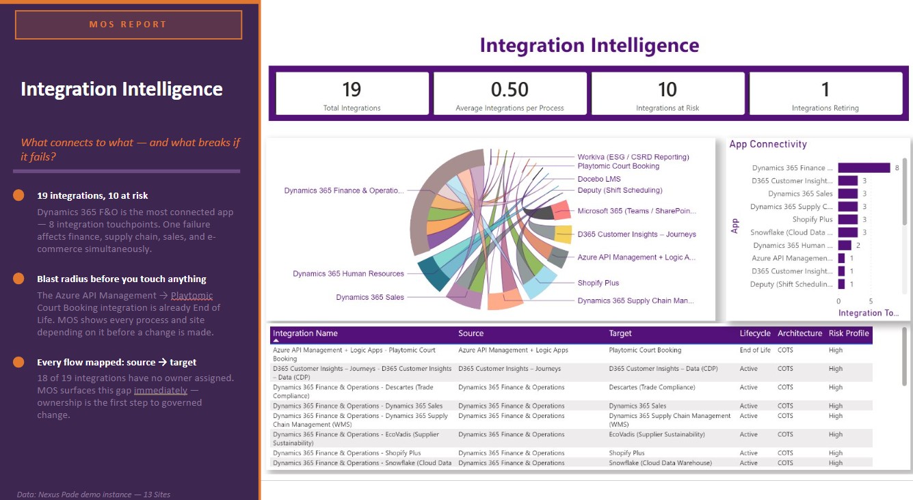
Task: Select the Dynamics 365 Supply Chain Man... chord label
Action: (x=635, y=301)
